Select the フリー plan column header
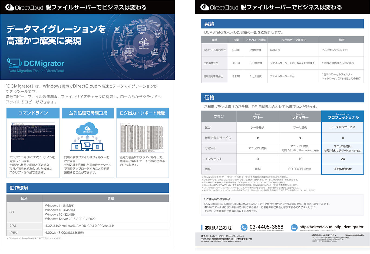This screenshot has height=254, width=370. point(258,116)
